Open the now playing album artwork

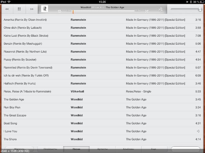(45, 9)
